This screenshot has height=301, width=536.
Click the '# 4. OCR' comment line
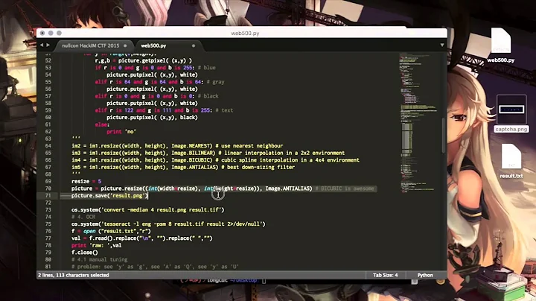[83, 217]
